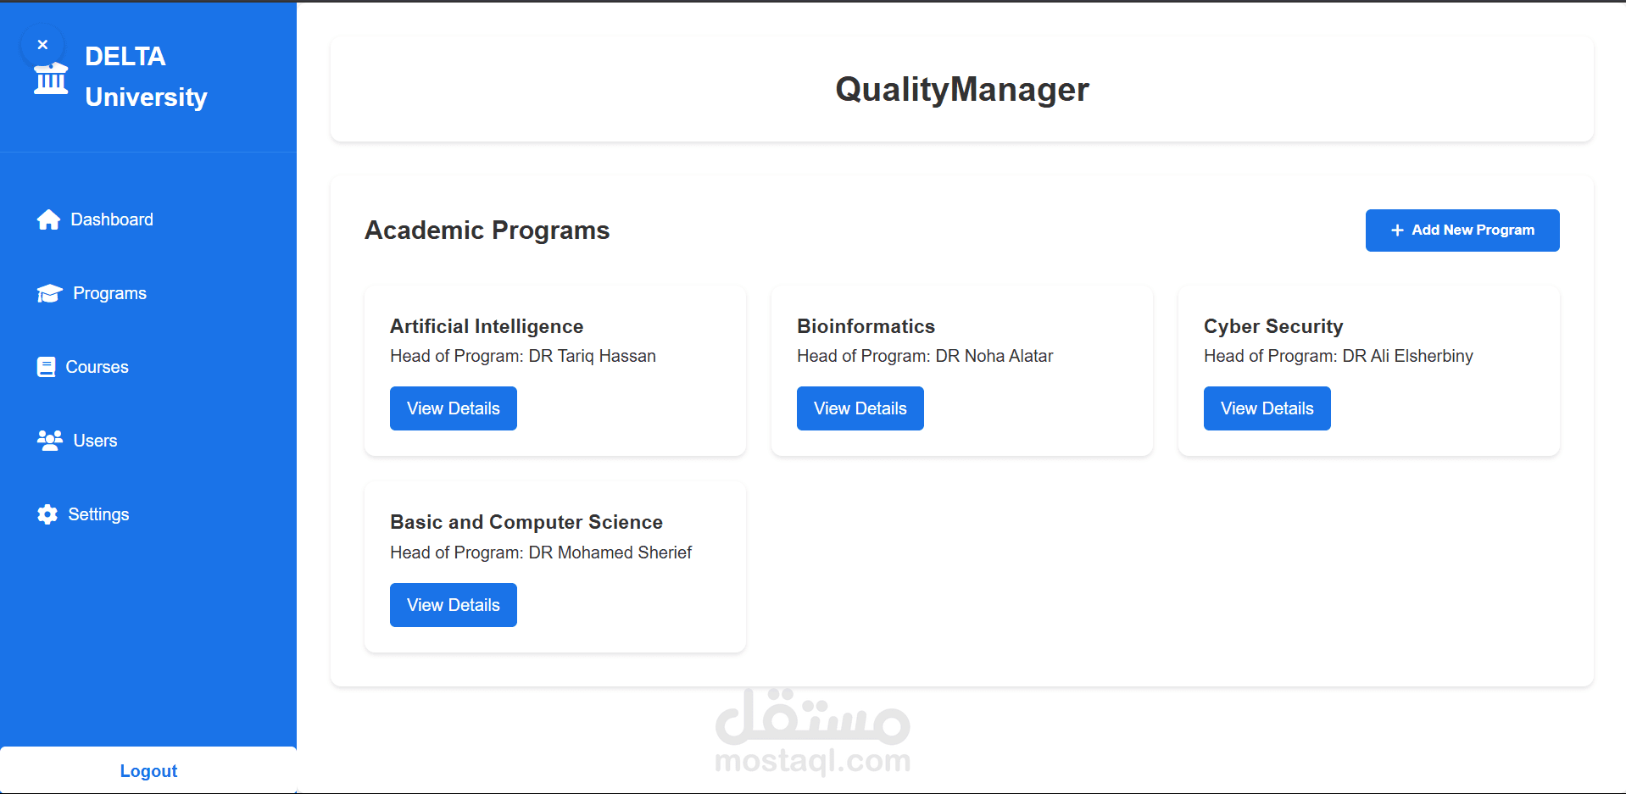Click the Programs graduation cap icon

49,293
